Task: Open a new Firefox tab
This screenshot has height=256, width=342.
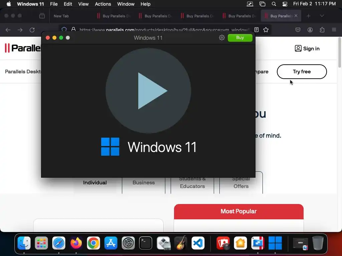Action: click(308, 16)
